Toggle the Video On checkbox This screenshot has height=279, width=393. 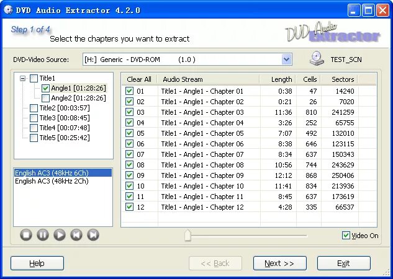[x=346, y=236]
